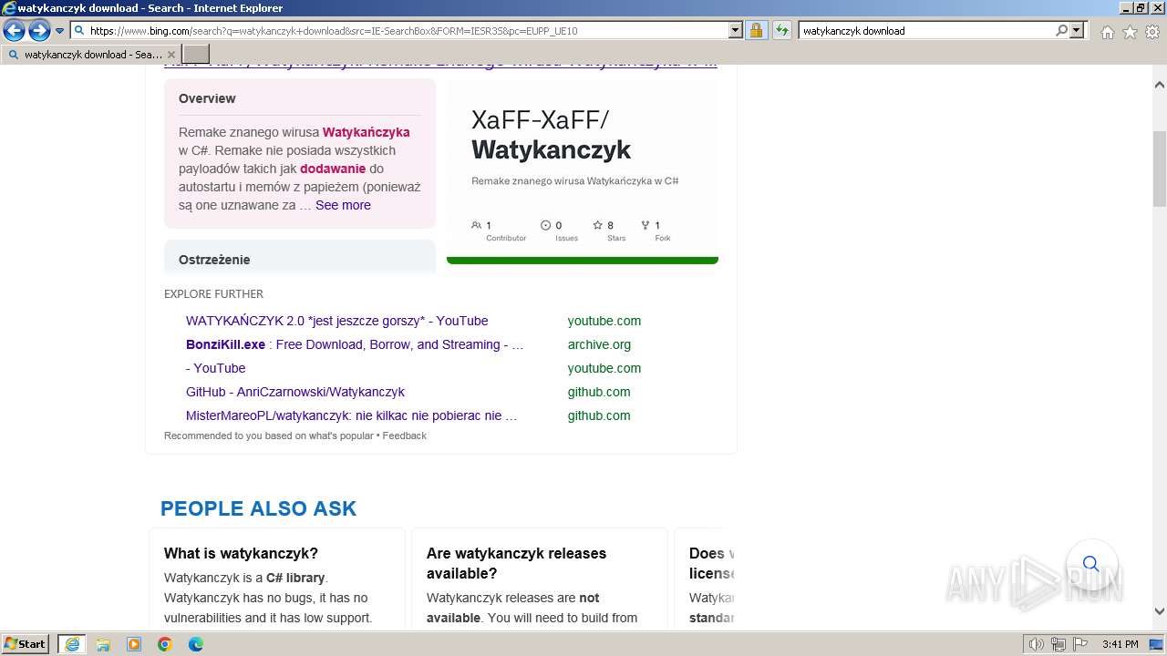Click the 'Ostrzeżenie' section card
This screenshot has width=1167, height=656.
[300, 257]
